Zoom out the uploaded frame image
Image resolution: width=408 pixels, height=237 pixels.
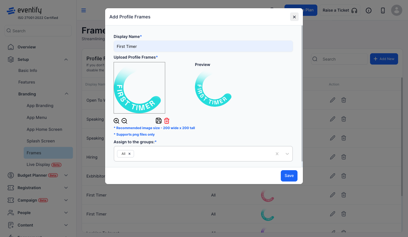click(124, 121)
